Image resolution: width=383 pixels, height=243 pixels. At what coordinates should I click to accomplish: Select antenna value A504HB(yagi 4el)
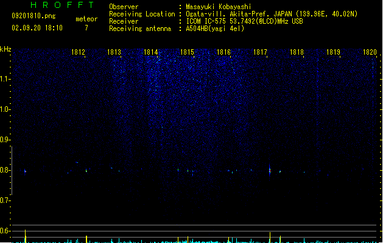click(x=215, y=29)
